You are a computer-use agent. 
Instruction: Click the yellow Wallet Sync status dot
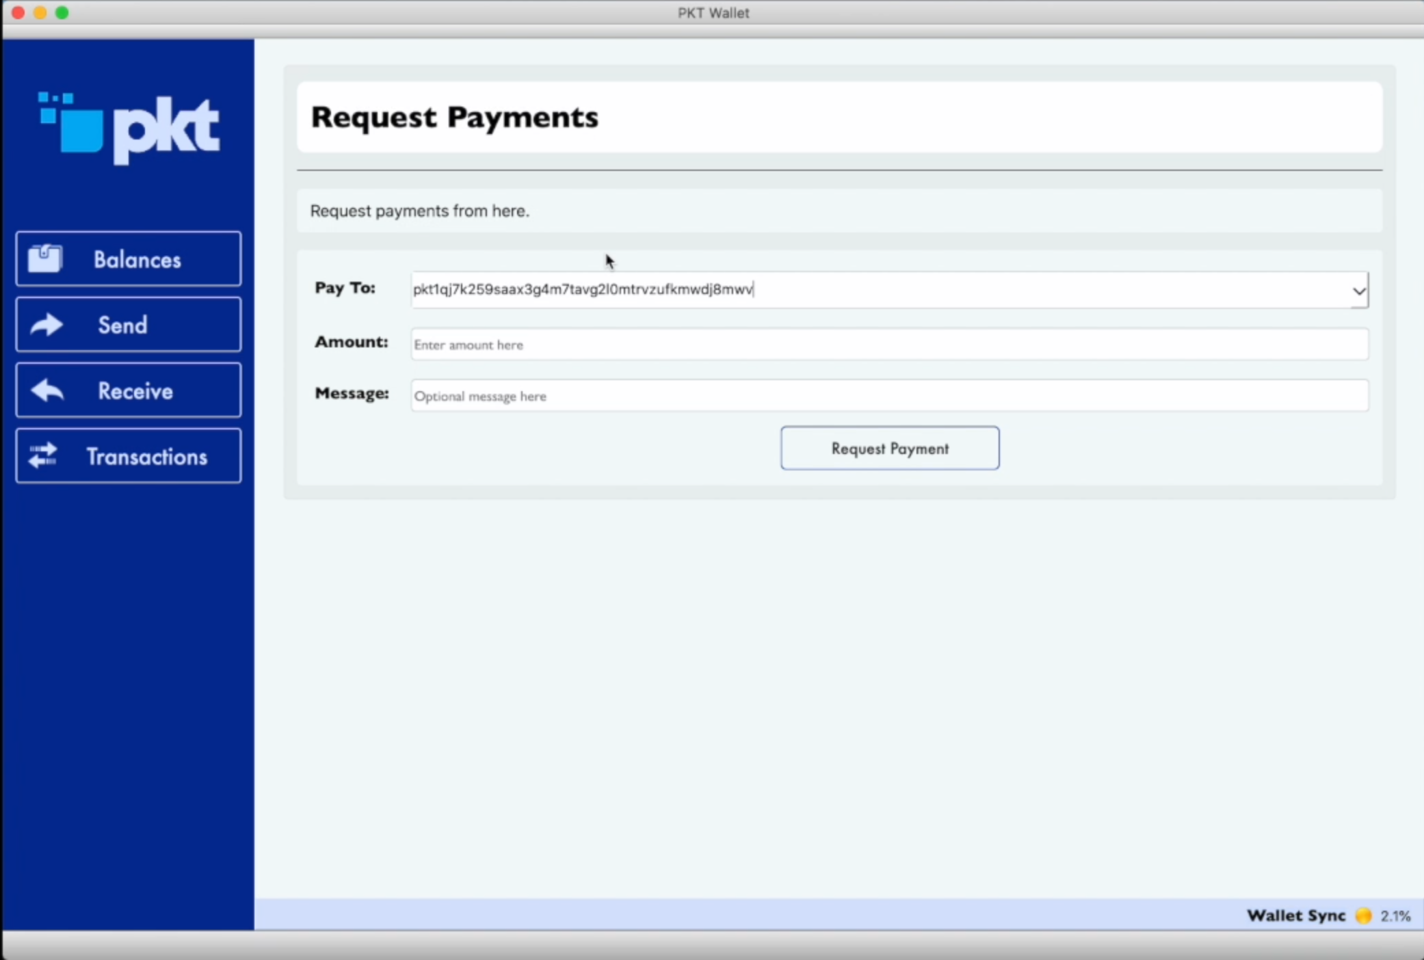coord(1362,916)
